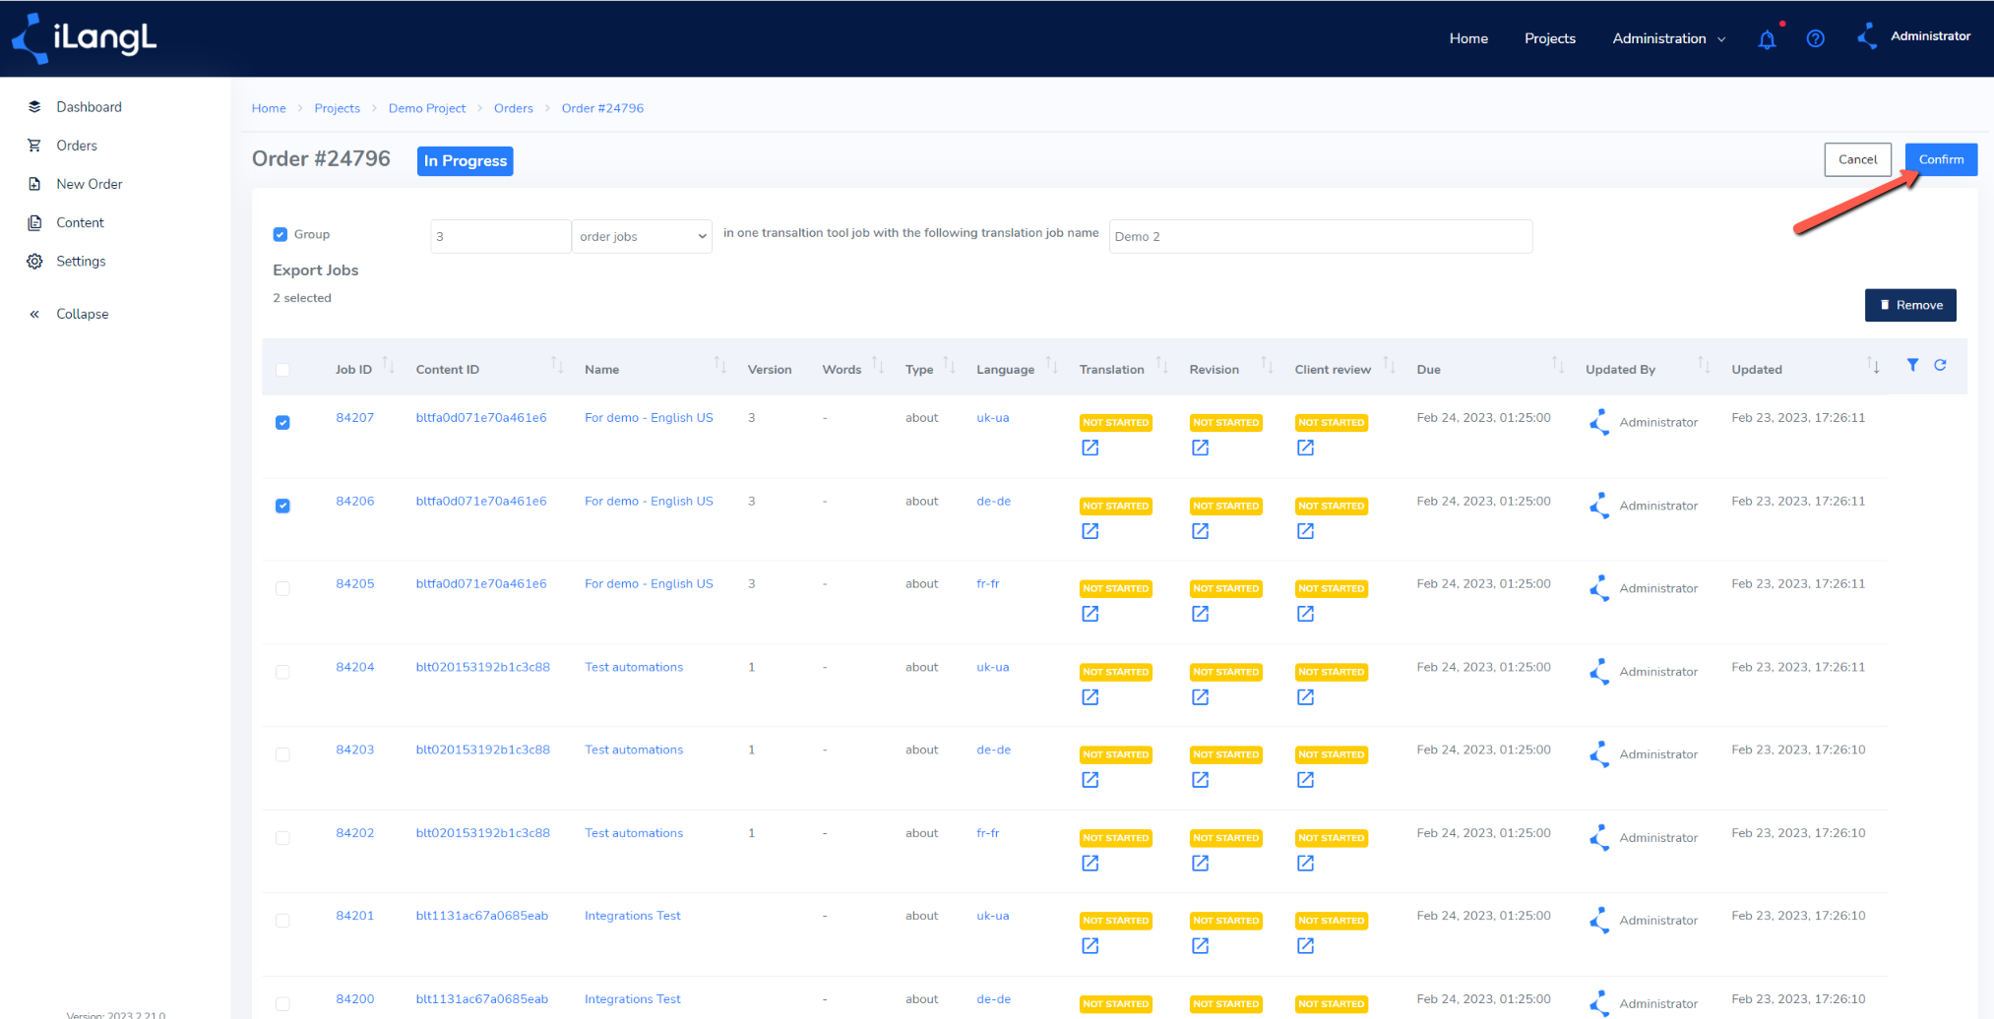The height and width of the screenshot is (1019, 1994).
Task: Deselect job 84207 checkbox
Action: (282, 422)
